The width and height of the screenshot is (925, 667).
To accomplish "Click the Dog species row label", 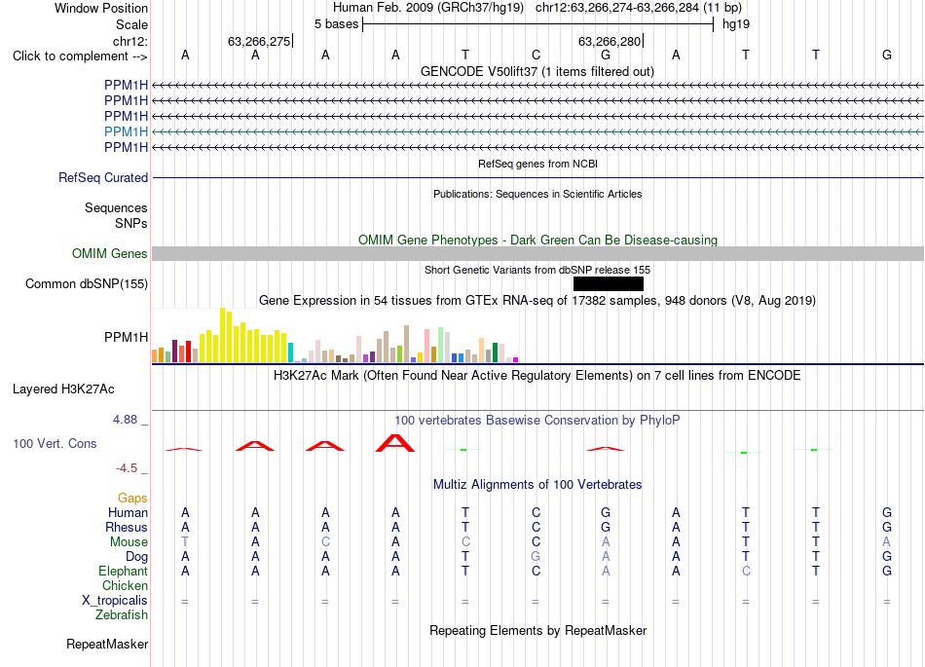I will click(x=136, y=557).
